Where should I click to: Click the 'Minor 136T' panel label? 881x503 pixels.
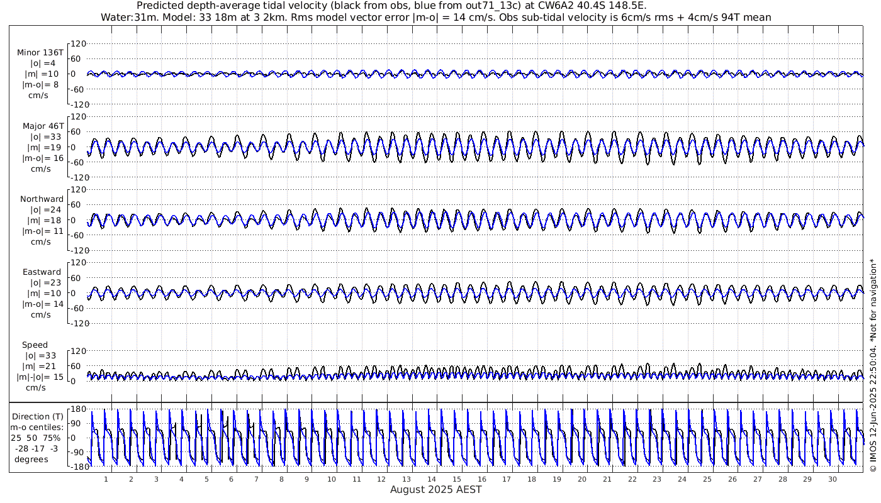[40, 53]
